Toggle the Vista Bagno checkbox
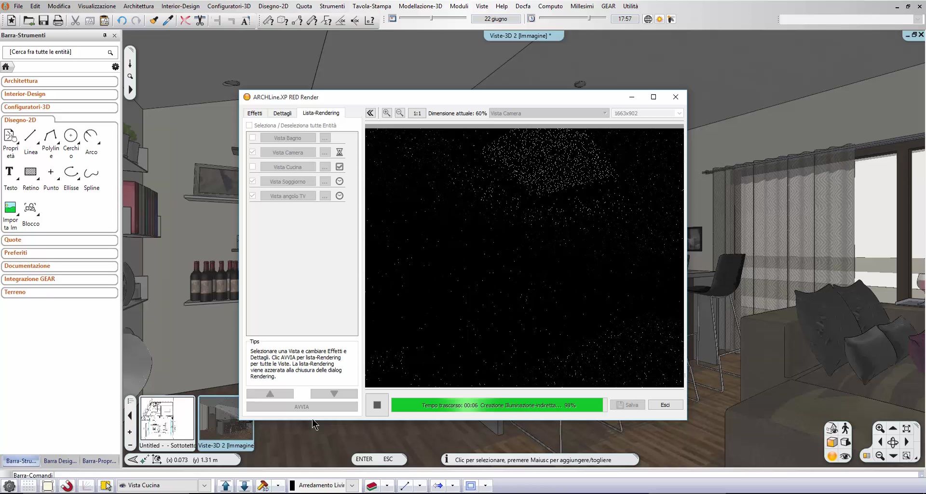Viewport: 926px width, 494px height. click(252, 138)
